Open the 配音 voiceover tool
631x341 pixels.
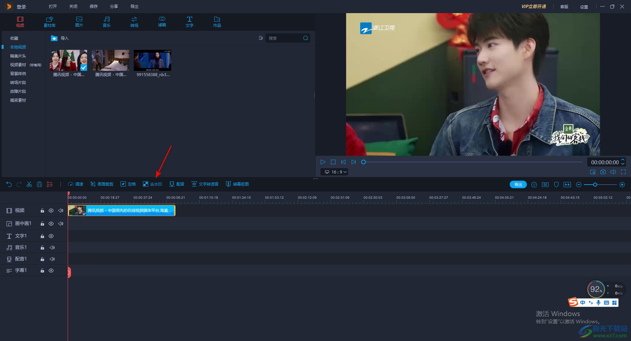(177, 184)
